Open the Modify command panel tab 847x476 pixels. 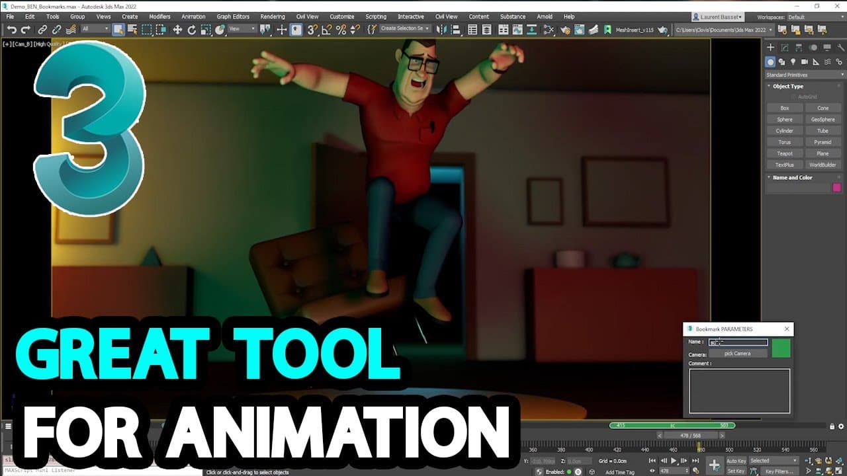click(x=785, y=47)
